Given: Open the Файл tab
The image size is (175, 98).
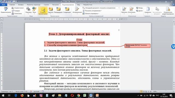Looking at the screenshot, I should pyautogui.click(x=4, y=5).
